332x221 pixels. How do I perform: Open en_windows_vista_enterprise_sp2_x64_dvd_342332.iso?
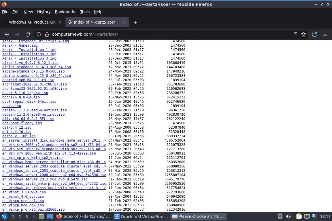pyautogui.click(x=54, y=184)
